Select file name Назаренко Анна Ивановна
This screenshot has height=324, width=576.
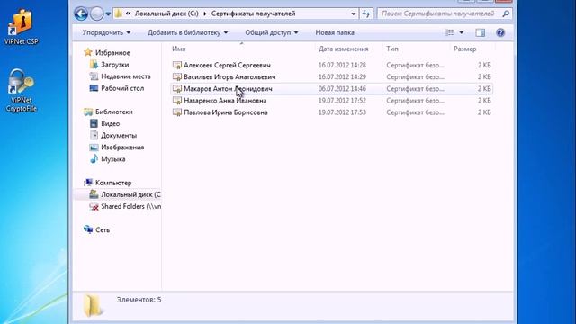(x=225, y=100)
